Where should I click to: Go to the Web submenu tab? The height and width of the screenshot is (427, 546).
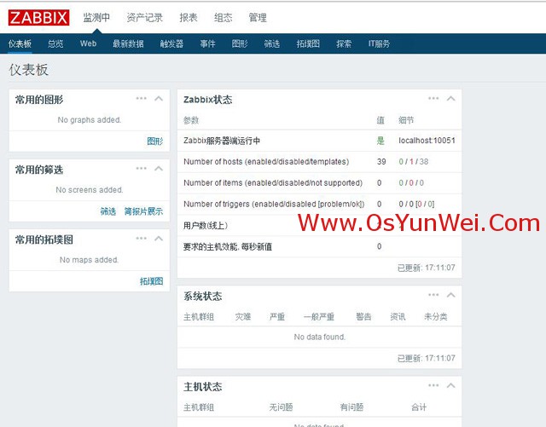(x=88, y=43)
